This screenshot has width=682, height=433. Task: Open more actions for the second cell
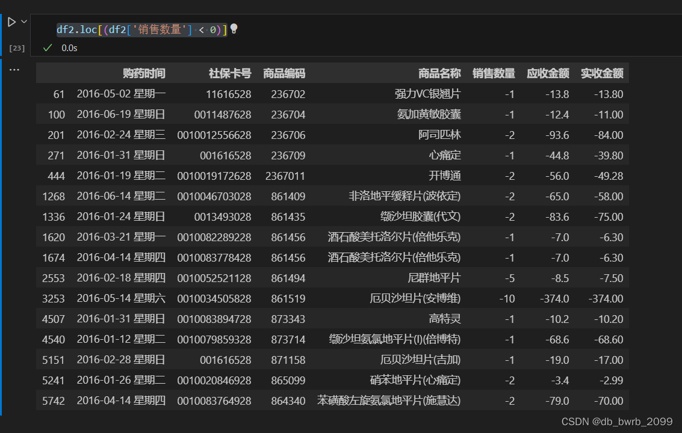click(x=15, y=69)
